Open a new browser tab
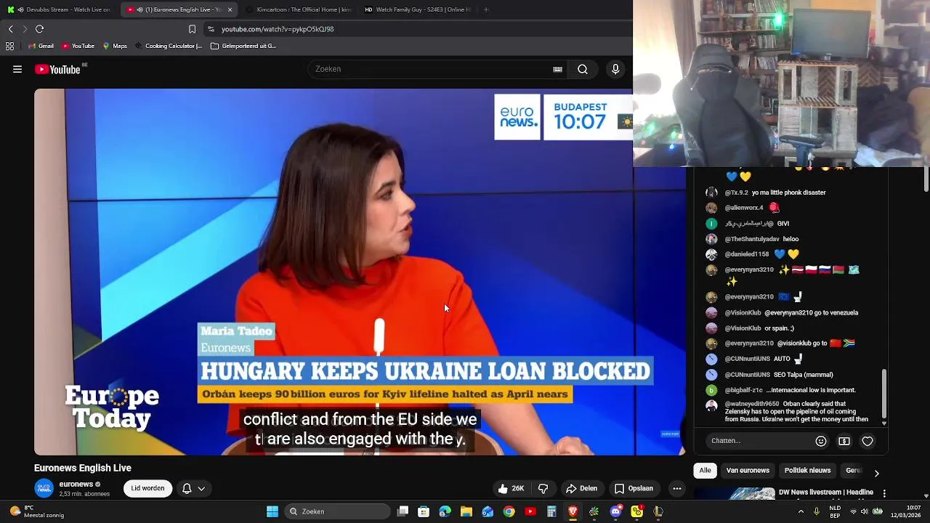This screenshot has width=930, height=523. 486,9
